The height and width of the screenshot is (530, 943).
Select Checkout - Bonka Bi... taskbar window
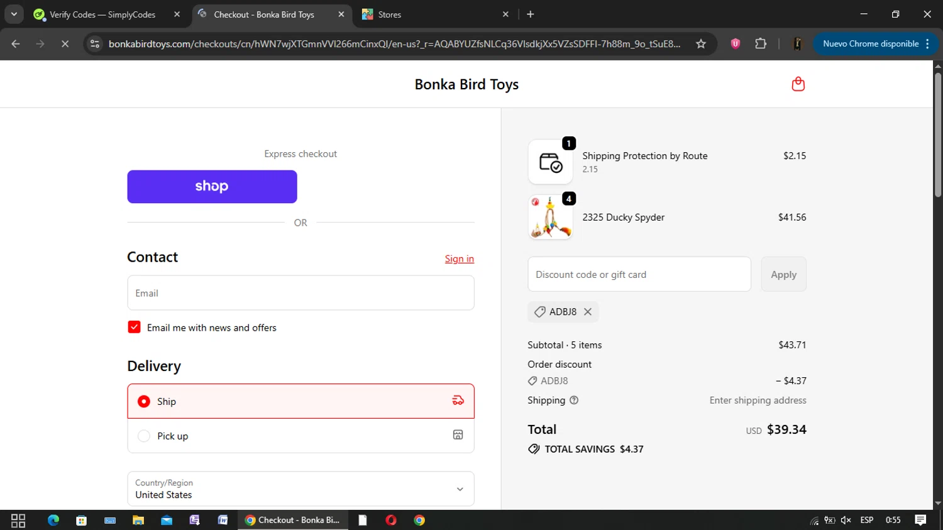tap(293, 521)
